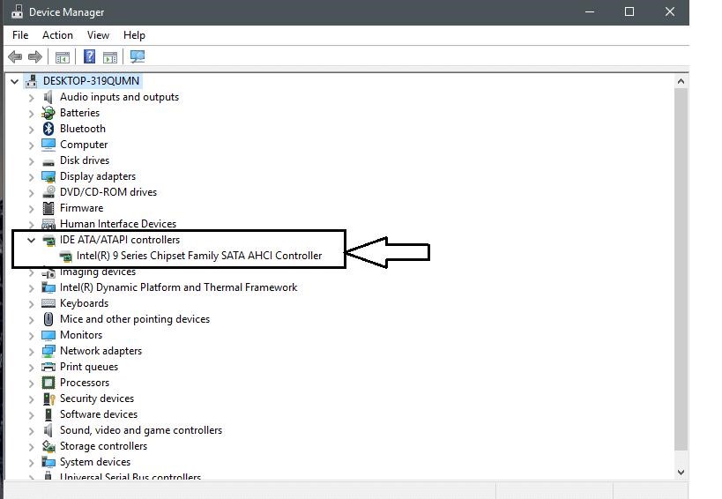The image size is (722, 499).
Task: Expand the Processors category
Action: (x=32, y=383)
